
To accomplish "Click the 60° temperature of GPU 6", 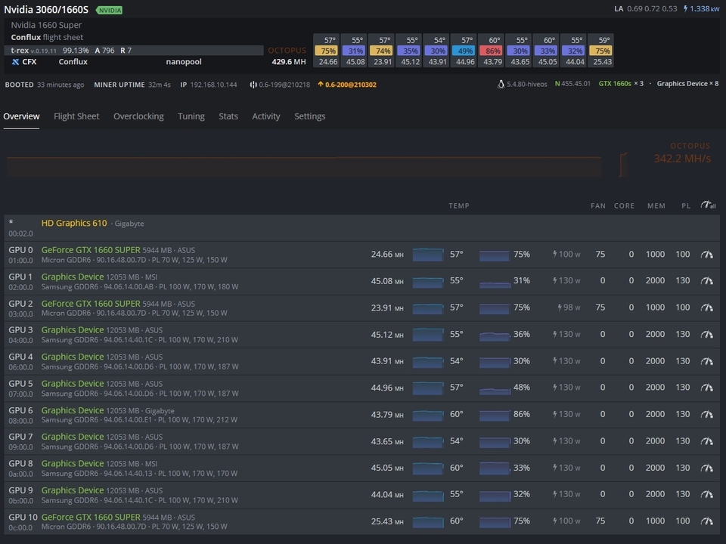I will 457,415.
